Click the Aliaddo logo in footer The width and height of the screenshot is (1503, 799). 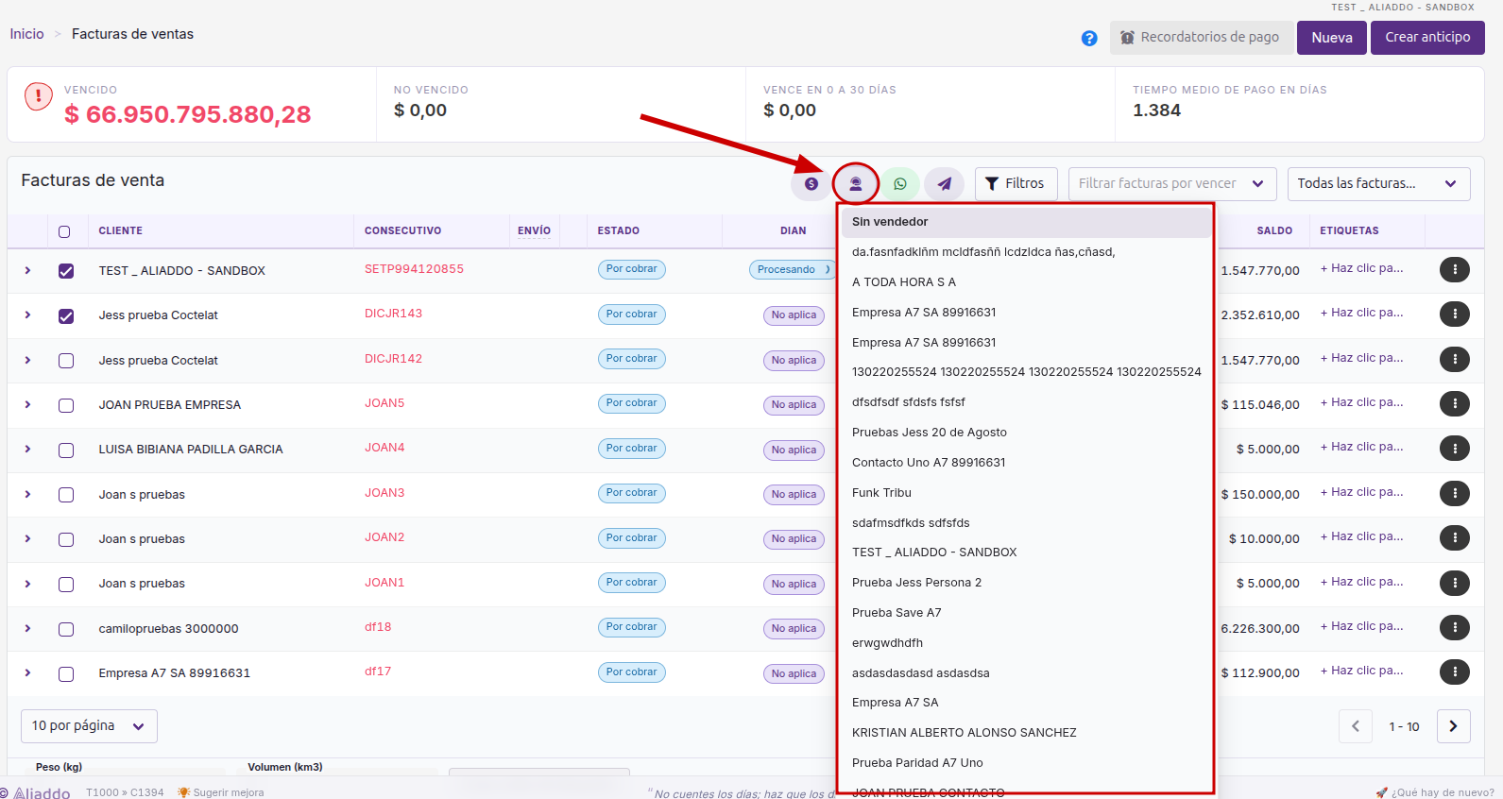(36, 792)
